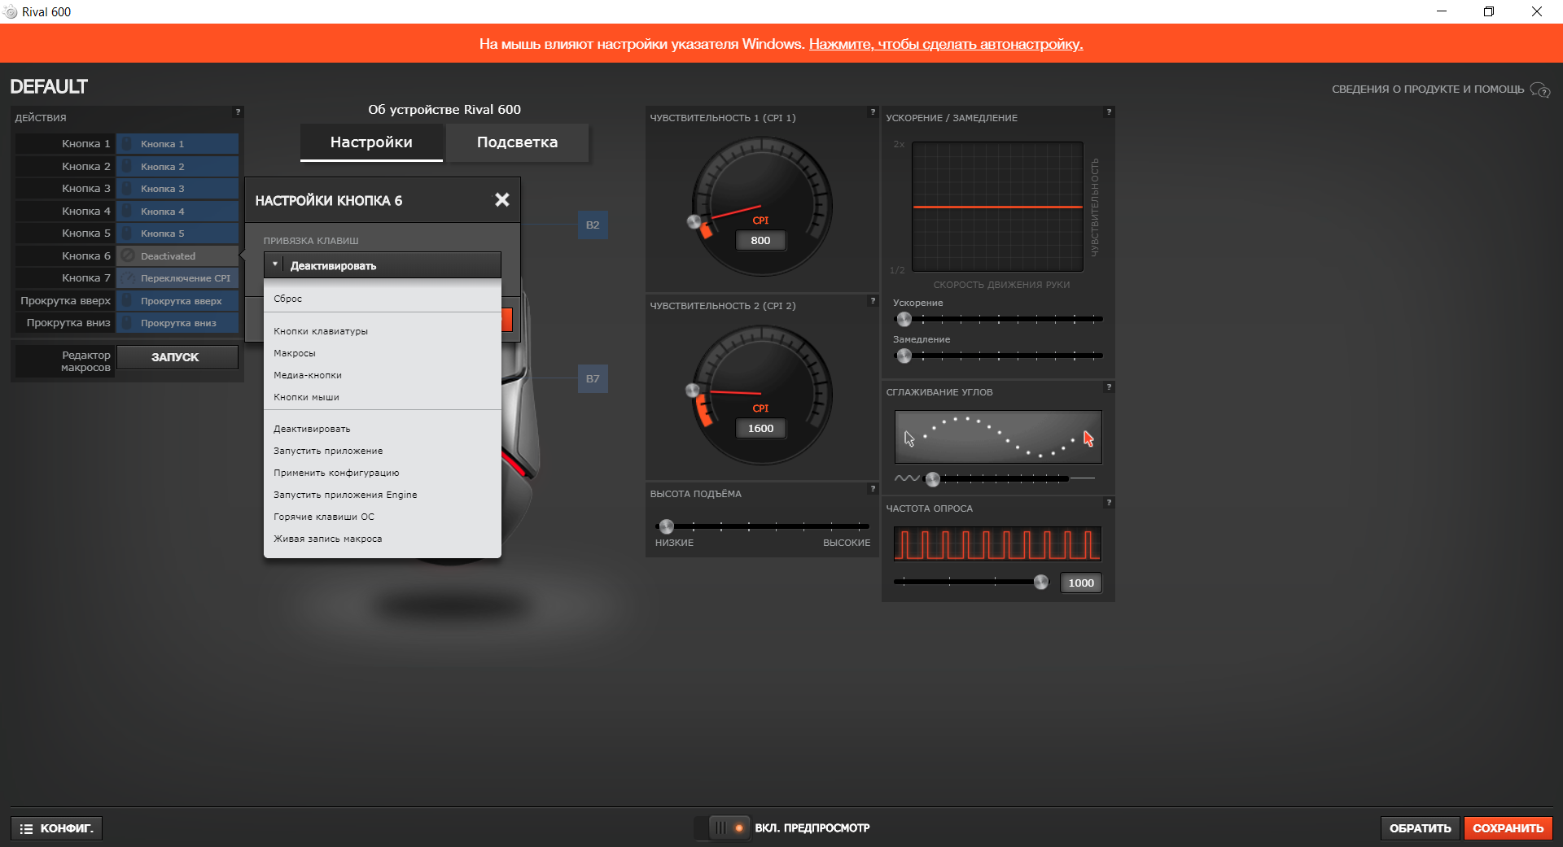1563x847 pixels.
Task: Click the CPI 1 value field 800
Action: tap(760, 240)
